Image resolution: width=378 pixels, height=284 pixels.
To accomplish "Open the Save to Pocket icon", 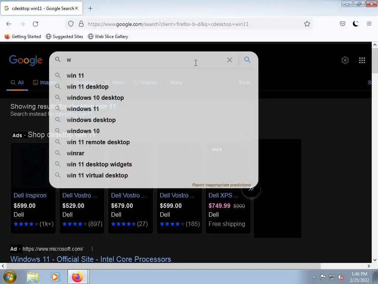I will pos(342,24).
